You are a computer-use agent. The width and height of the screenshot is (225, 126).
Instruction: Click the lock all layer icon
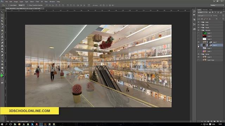click(x=210, y=19)
